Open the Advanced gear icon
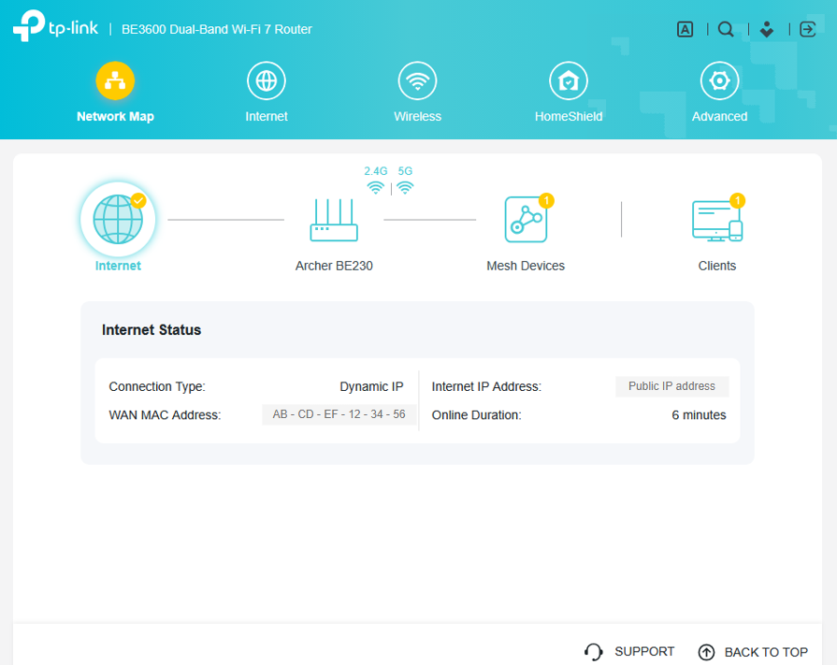 coord(719,81)
